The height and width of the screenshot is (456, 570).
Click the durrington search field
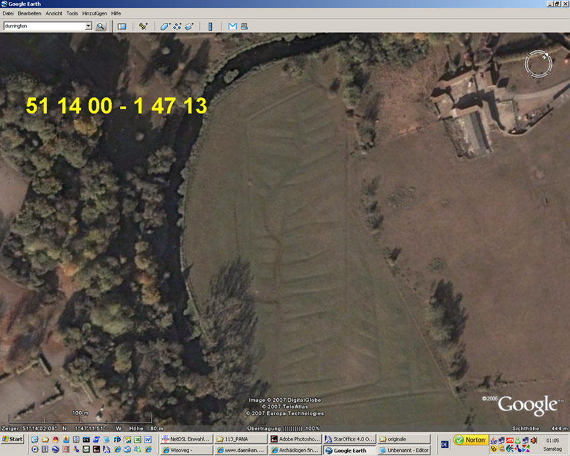(44, 26)
